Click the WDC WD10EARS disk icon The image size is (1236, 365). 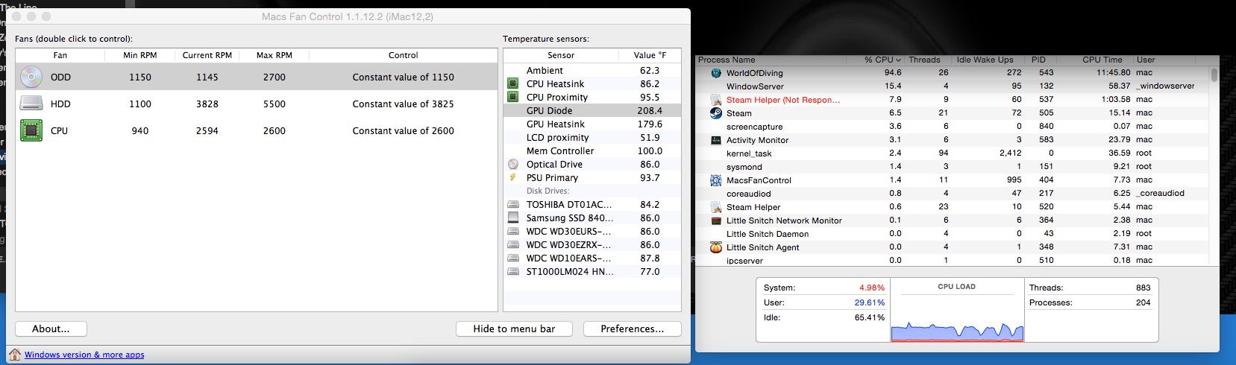(513, 258)
